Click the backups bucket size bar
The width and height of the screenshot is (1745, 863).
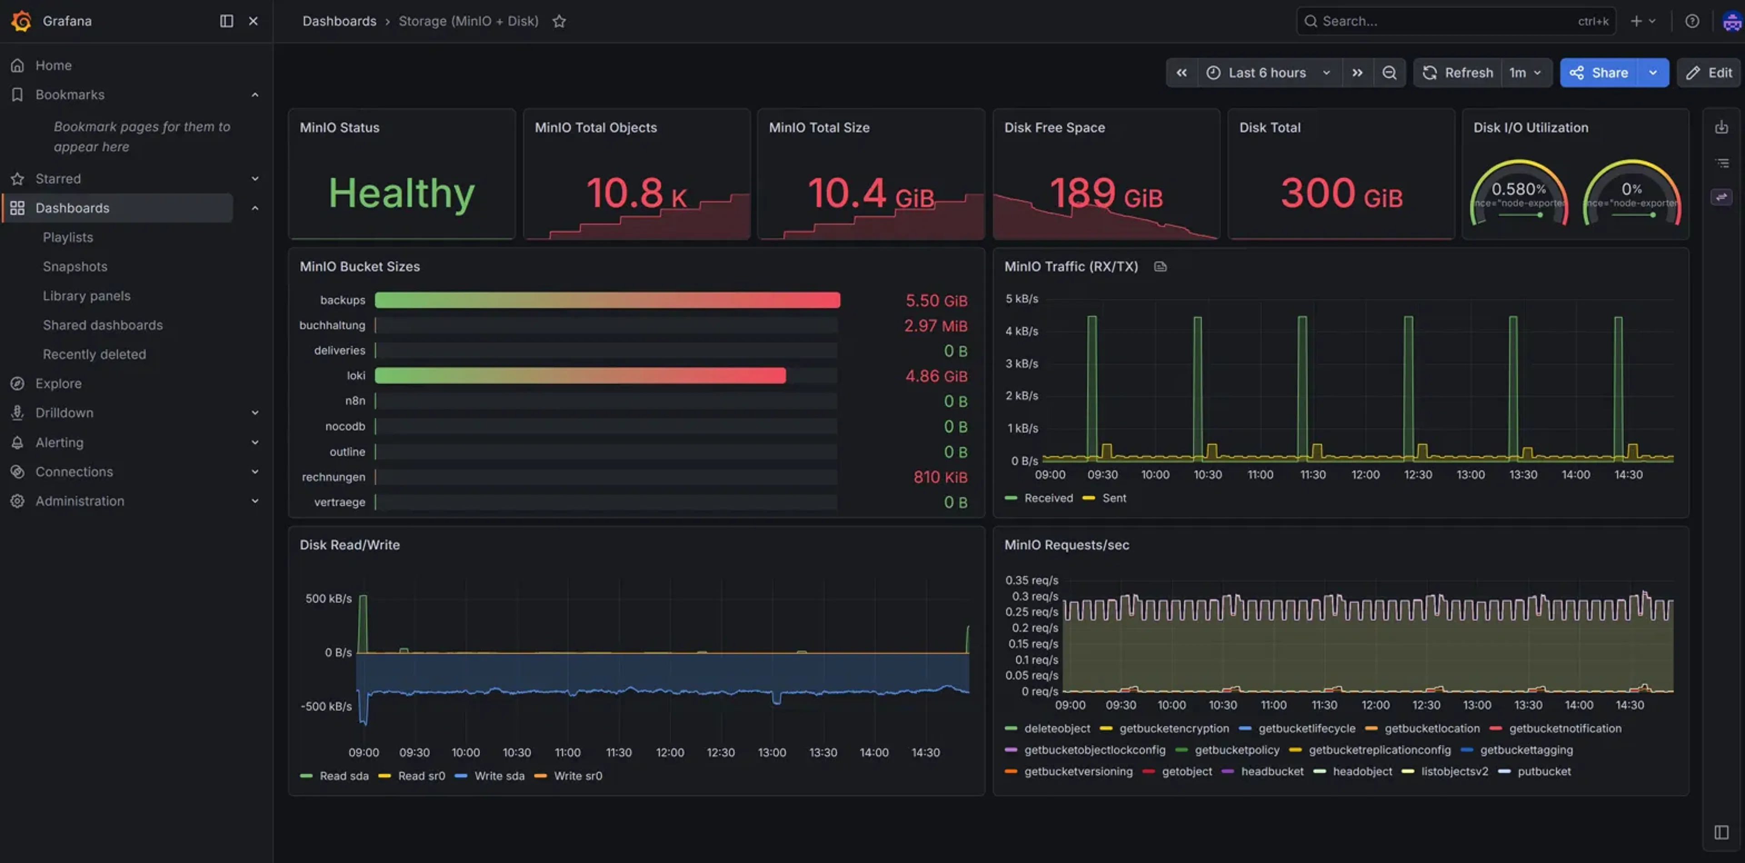[607, 300]
